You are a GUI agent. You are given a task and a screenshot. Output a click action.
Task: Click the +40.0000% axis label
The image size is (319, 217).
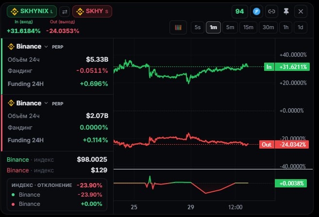293,55
